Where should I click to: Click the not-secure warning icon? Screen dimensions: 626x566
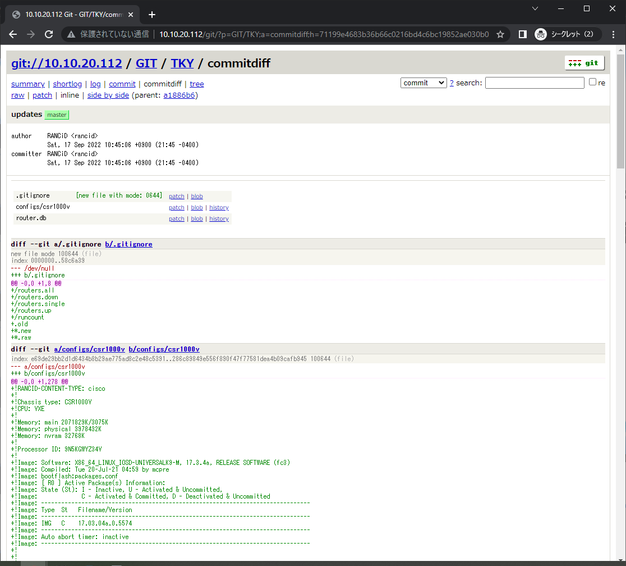tap(71, 34)
